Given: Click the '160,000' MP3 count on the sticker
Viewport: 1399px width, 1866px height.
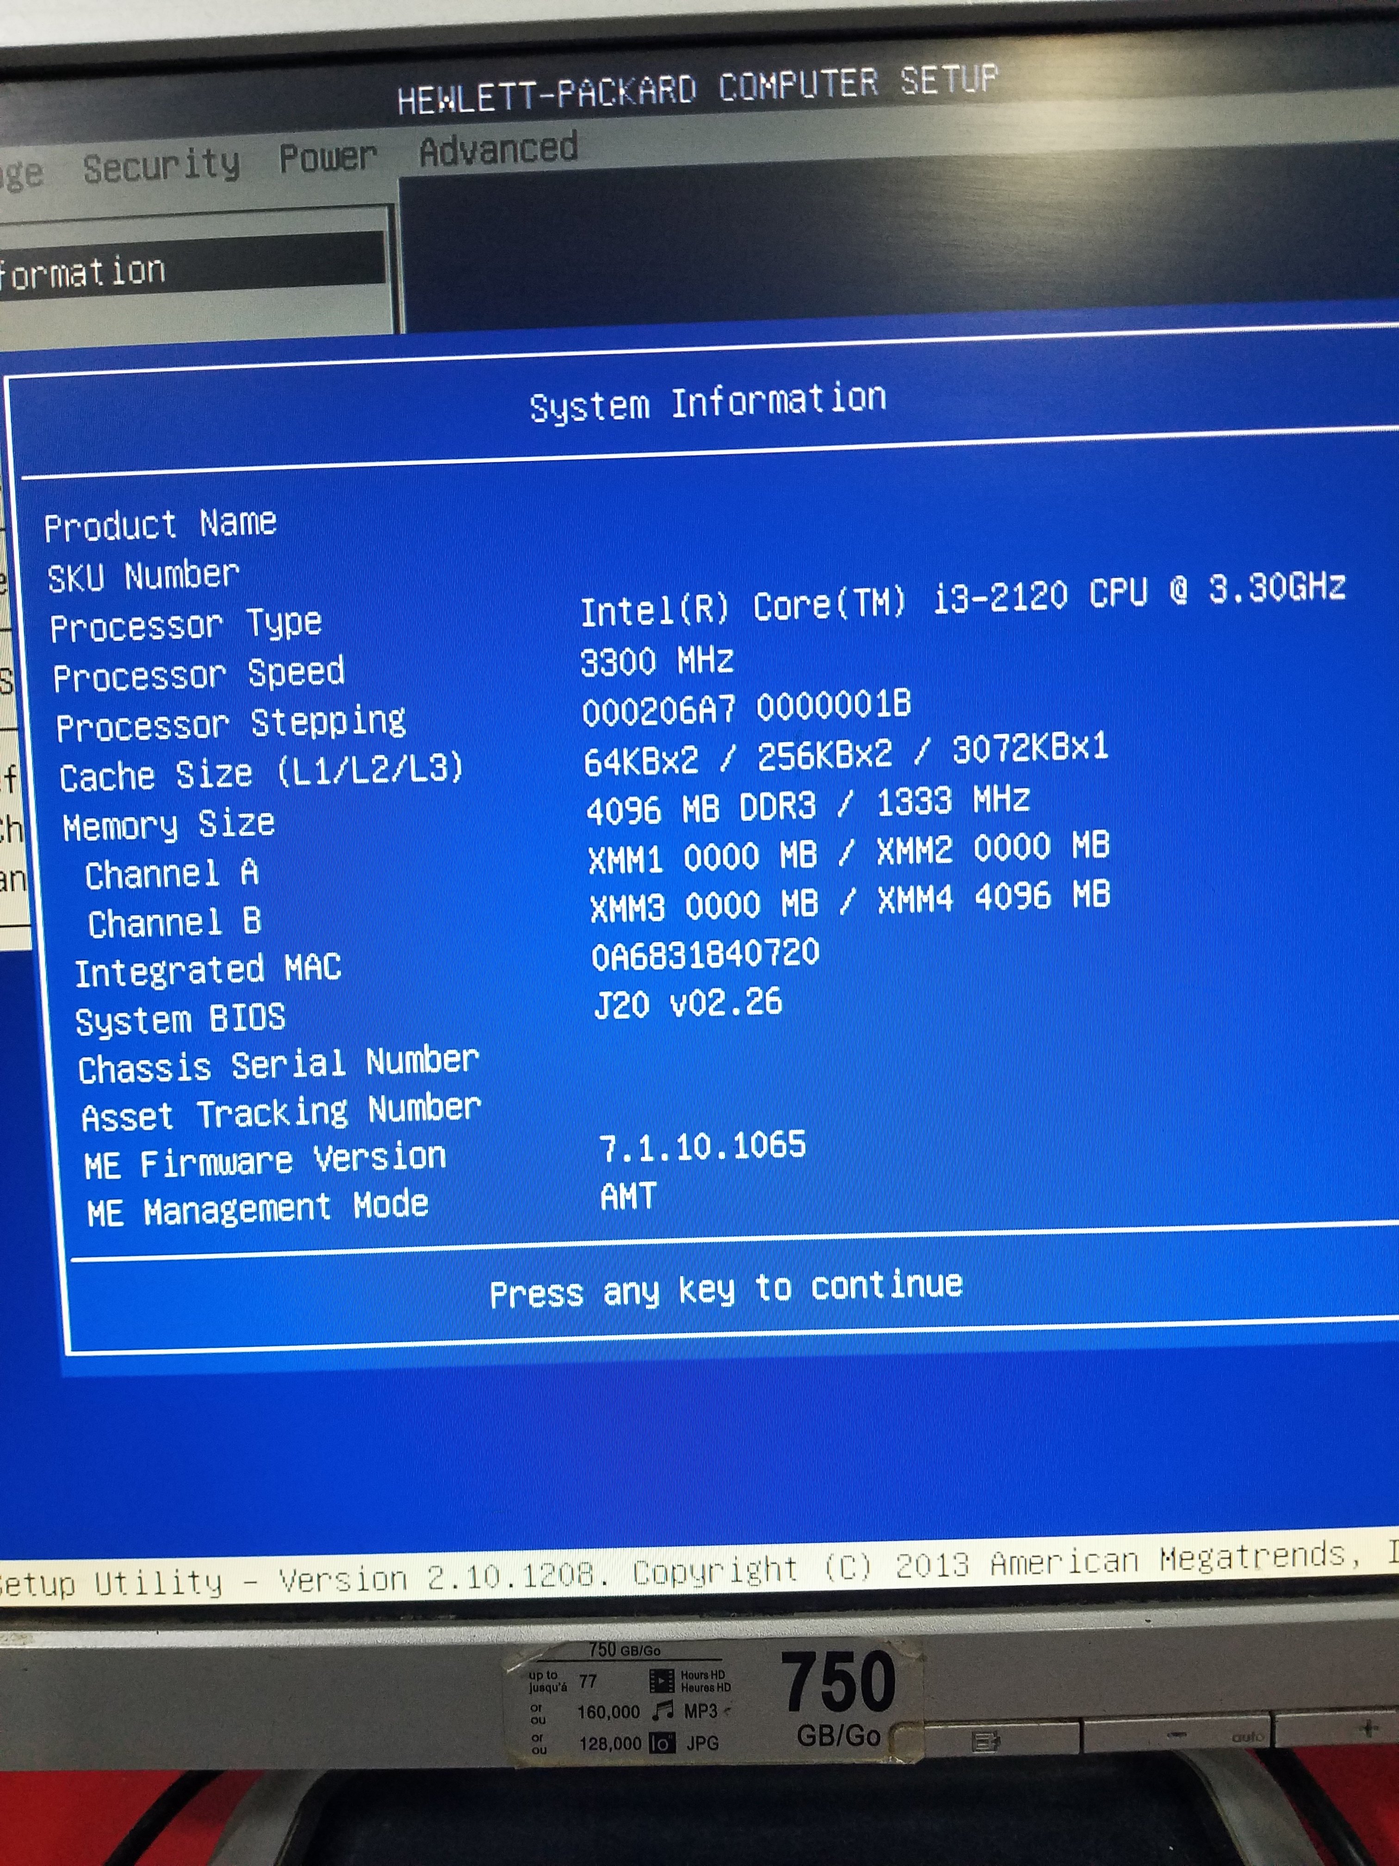Looking at the screenshot, I should (x=609, y=1711).
